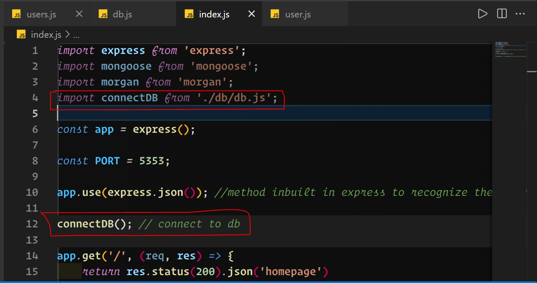Viewport: 537px width, 283px height.
Task: Run the current file with the play icon
Action: tap(483, 13)
